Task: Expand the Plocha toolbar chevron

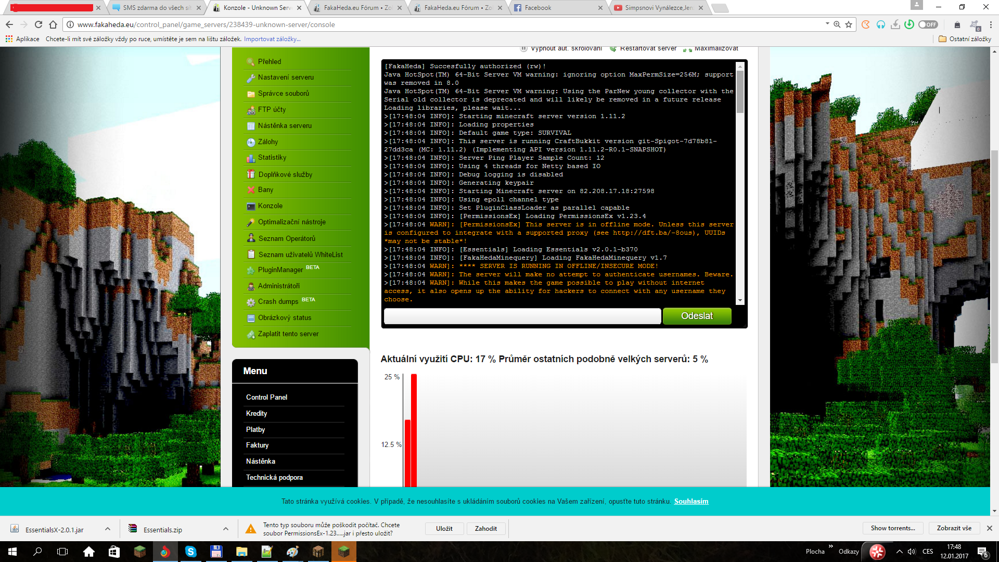Action: click(830, 546)
